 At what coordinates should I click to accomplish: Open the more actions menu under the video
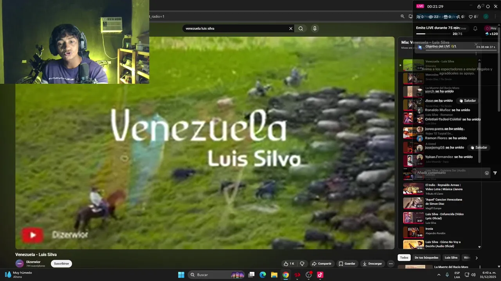click(x=390, y=263)
